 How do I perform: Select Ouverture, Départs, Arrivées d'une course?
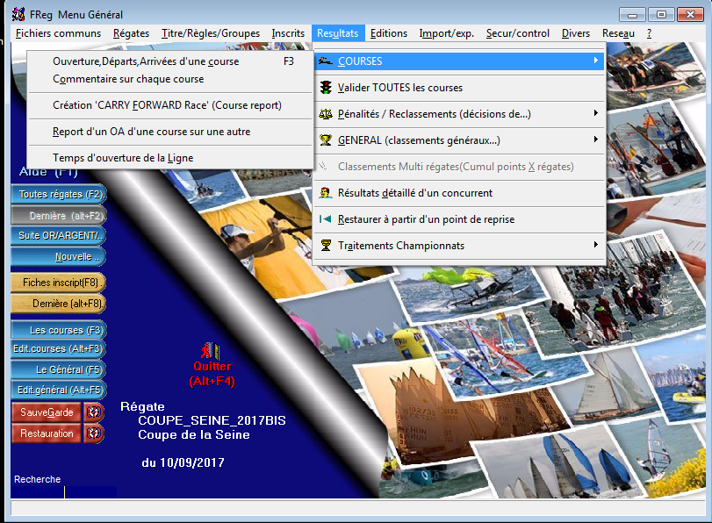pos(170,61)
